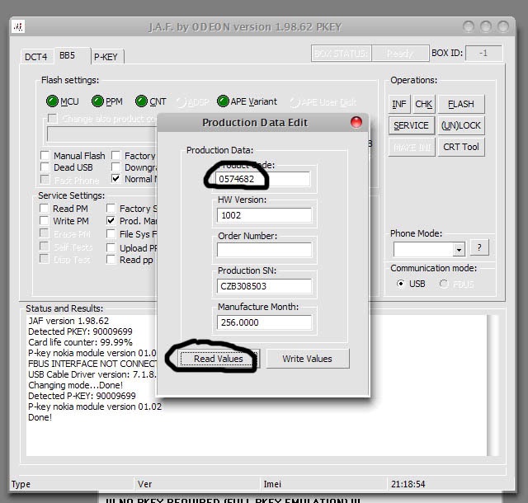Select the USB communication mode
Image resolution: width=528 pixels, height=503 pixels.
(x=400, y=284)
